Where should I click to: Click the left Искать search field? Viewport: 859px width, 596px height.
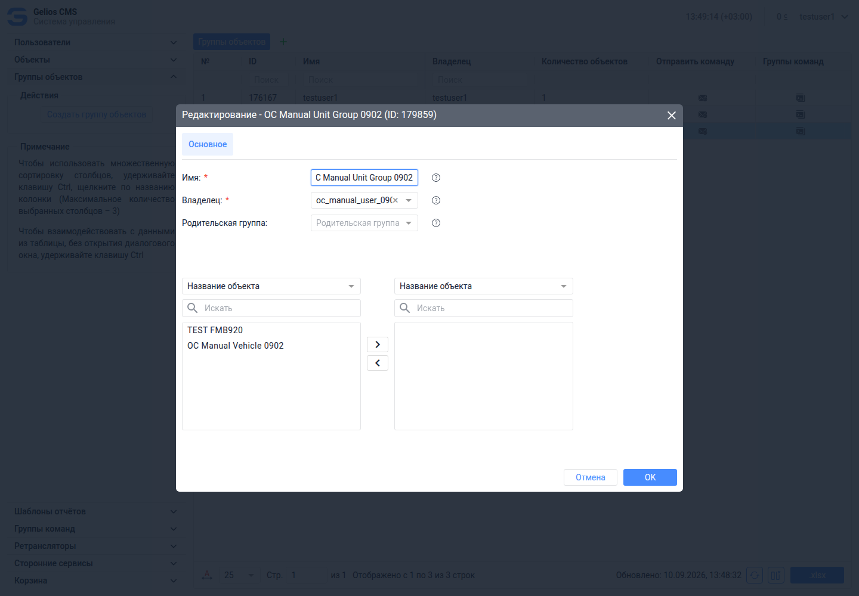tap(271, 308)
